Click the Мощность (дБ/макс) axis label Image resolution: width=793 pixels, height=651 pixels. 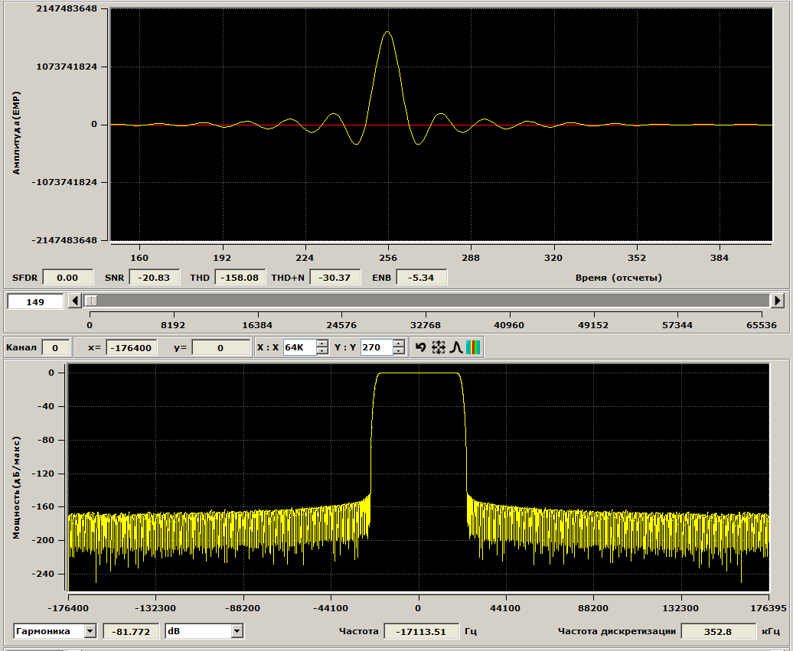(x=17, y=488)
